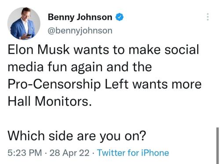Click the "Which side are you on?" line

coord(77,136)
